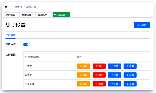
Task: Close the 我的团品 tab
Action: (x=17, y=15)
